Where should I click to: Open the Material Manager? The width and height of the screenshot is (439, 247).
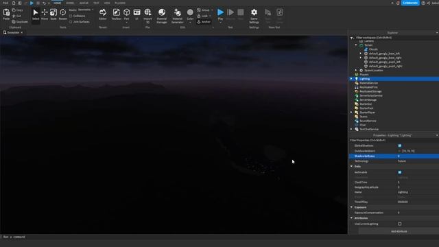tap(162, 16)
